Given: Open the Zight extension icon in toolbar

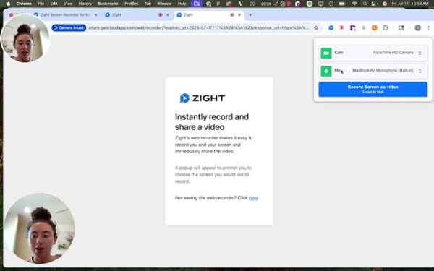Looking at the screenshot, I should click(331, 27).
